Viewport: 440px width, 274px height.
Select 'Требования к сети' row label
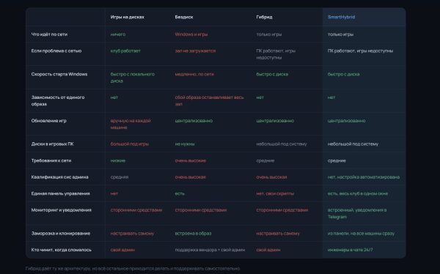tap(51, 160)
